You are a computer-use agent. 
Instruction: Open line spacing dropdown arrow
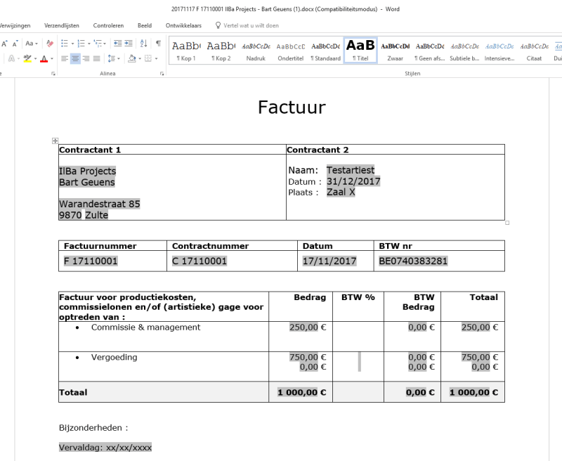119,58
